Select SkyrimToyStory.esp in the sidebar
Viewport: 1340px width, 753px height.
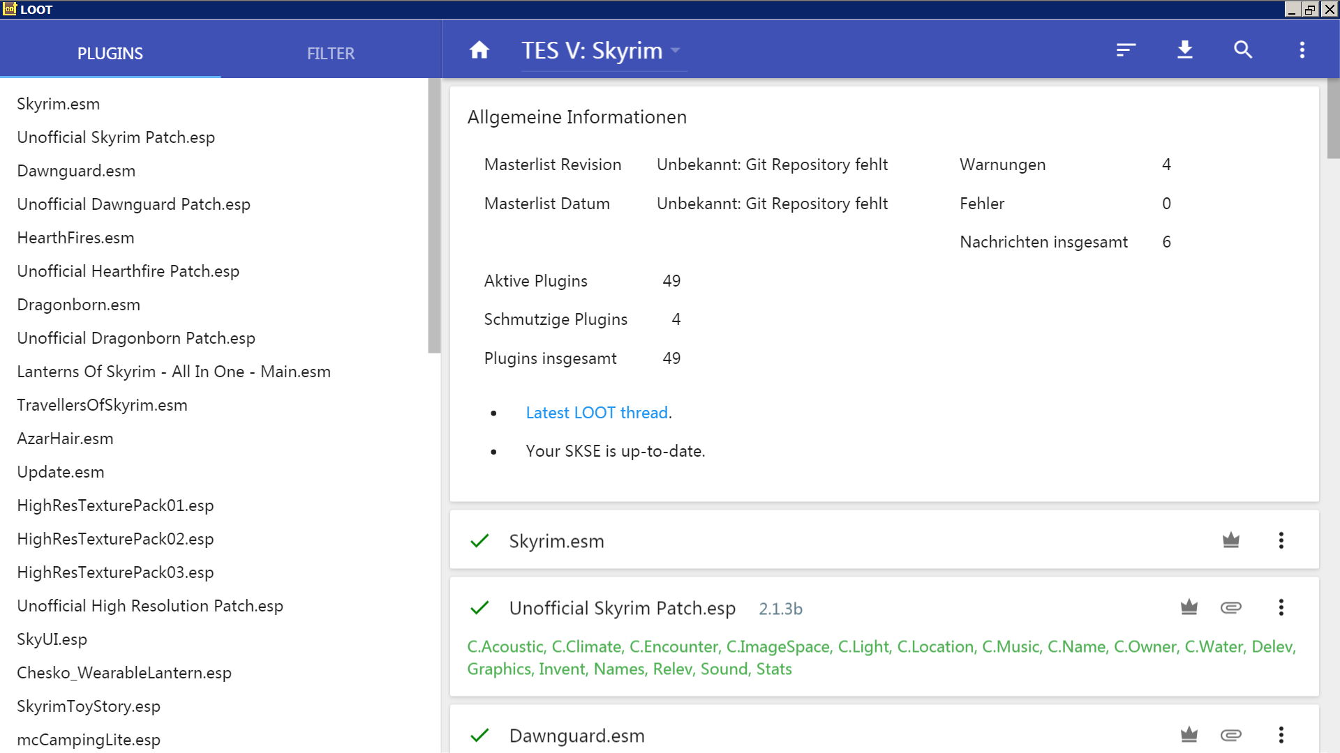pos(89,706)
